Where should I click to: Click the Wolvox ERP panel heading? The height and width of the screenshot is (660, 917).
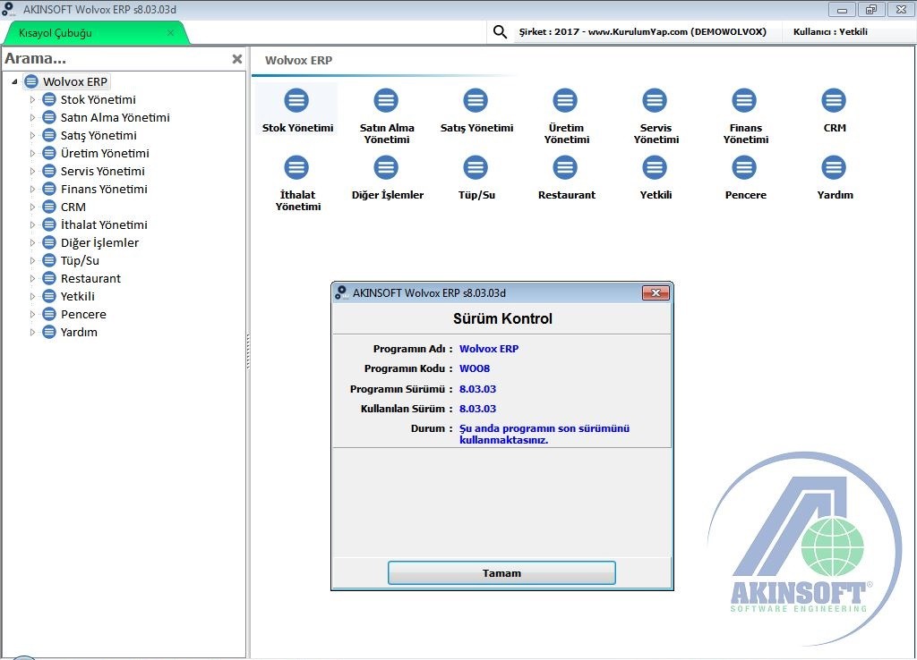[x=299, y=60]
